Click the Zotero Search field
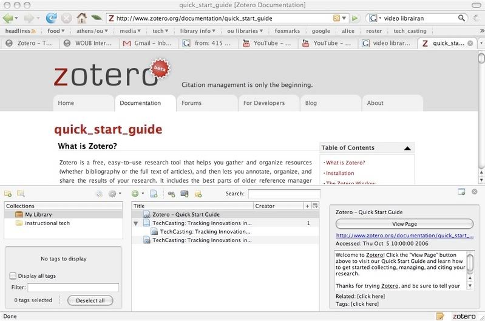 point(284,194)
